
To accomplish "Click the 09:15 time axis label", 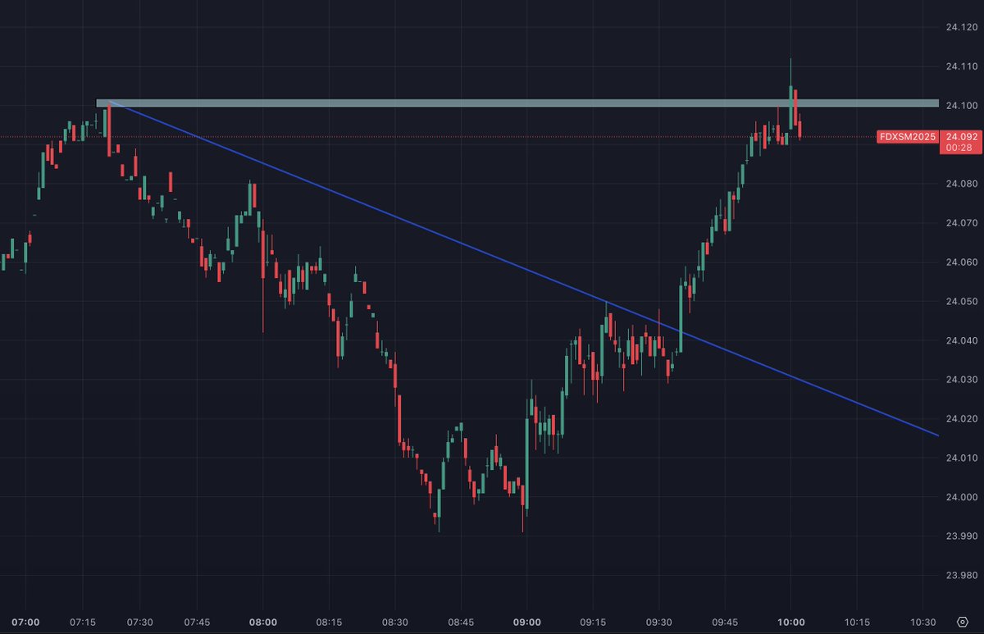I will click(592, 622).
